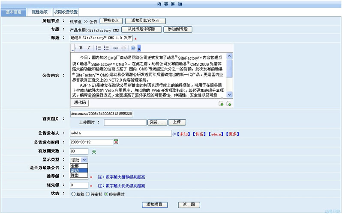Click the 公告发布时间 date field 2008-03-12

tap(91, 142)
